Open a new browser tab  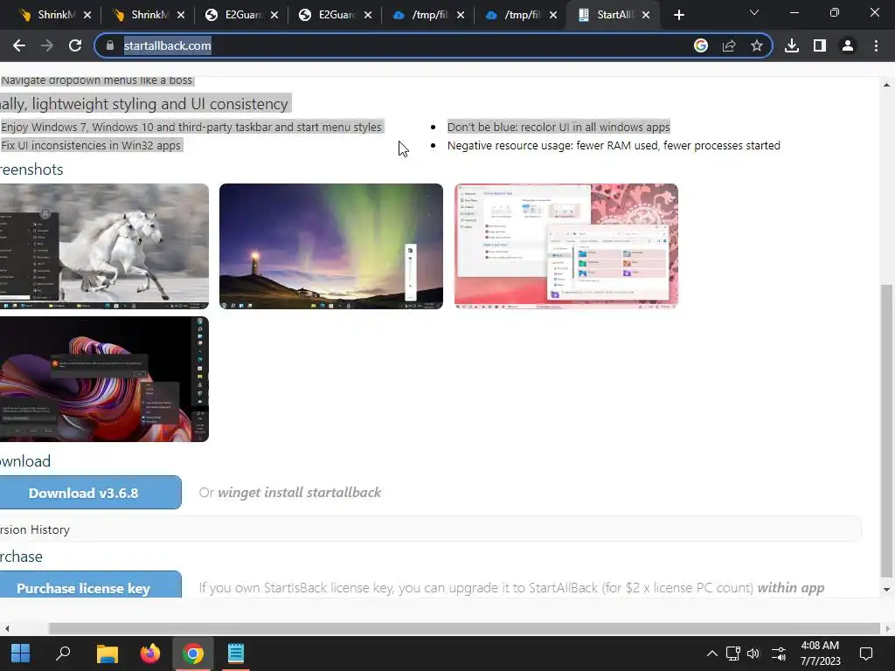coord(678,15)
